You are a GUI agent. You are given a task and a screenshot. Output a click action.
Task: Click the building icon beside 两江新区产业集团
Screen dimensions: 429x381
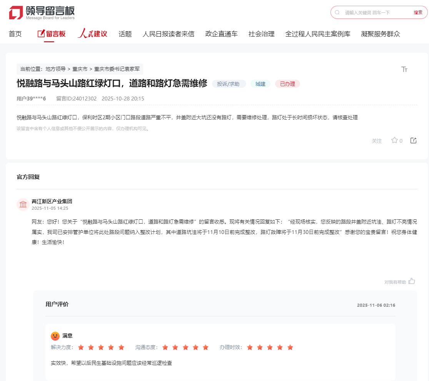pyautogui.click(x=23, y=204)
